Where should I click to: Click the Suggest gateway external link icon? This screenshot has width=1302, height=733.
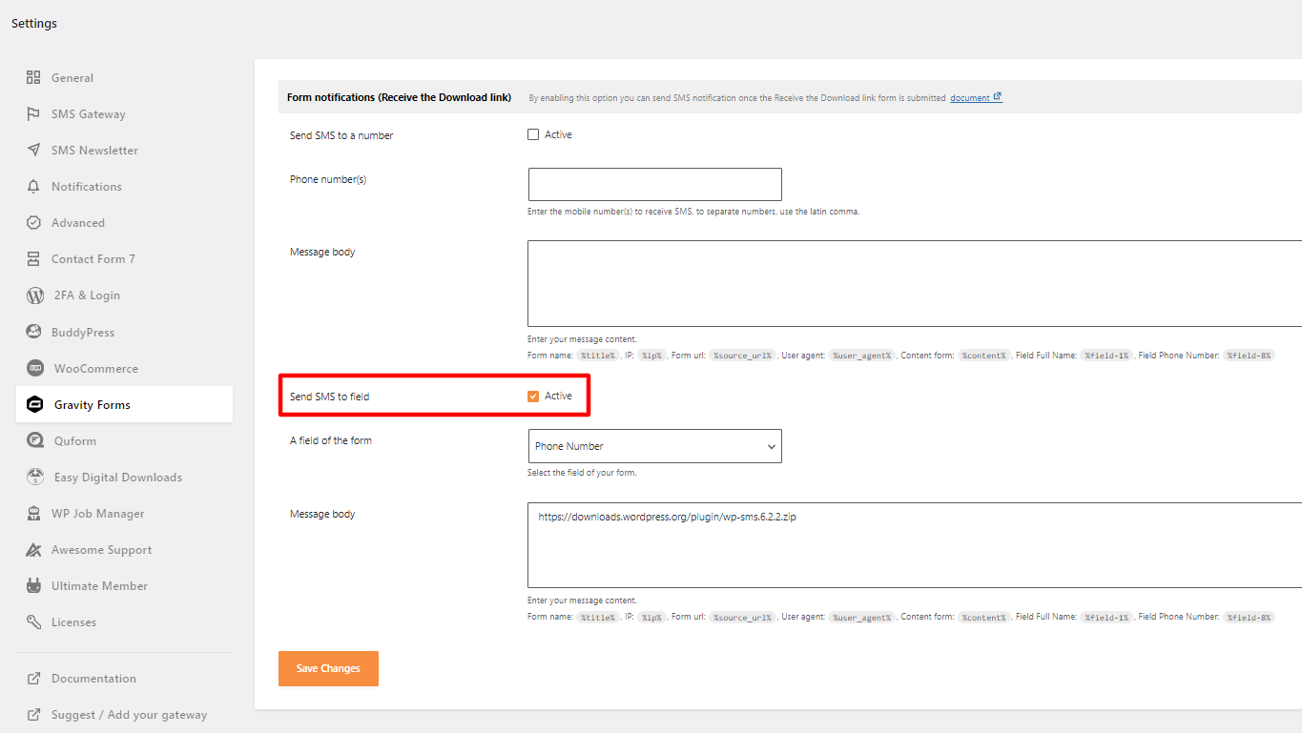tap(33, 714)
